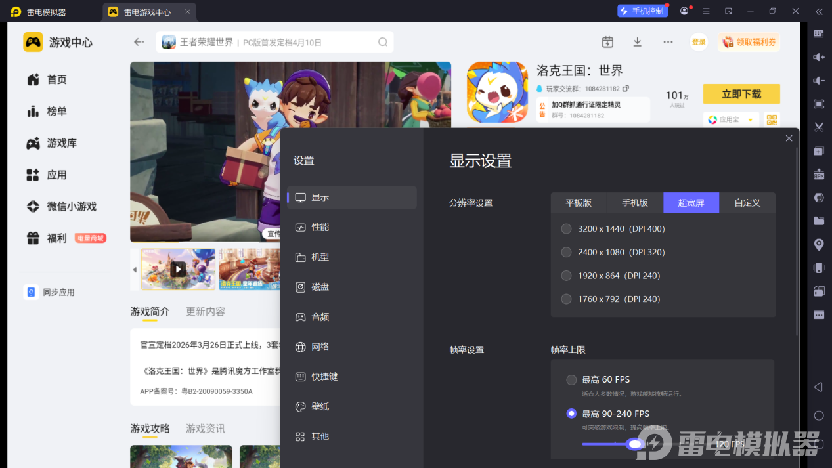Click the 登录 login button

[x=699, y=42]
